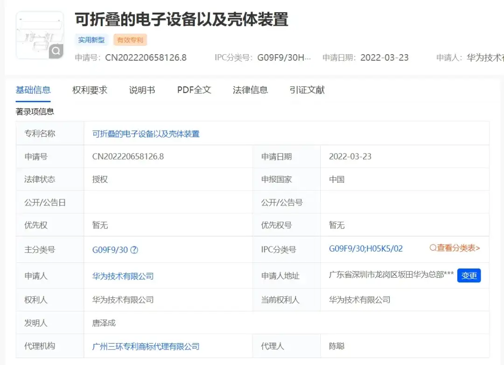Viewport: 504px width, 365px height.
Task: Switch to the 基础信息 tab
Action: (x=33, y=90)
